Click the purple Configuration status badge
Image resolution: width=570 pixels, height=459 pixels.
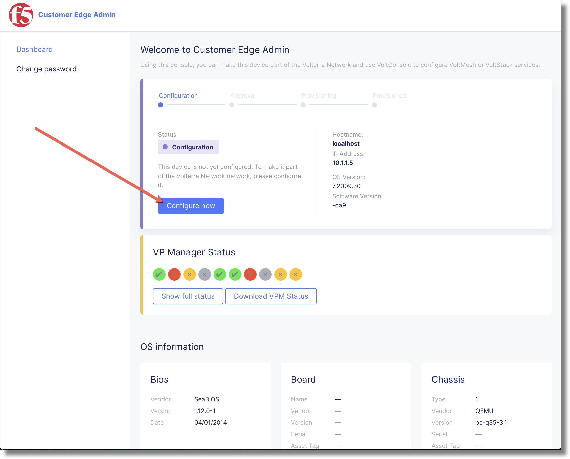tap(188, 147)
